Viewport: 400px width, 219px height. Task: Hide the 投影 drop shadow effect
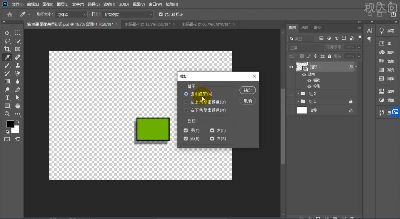click(x=309, y=86)
